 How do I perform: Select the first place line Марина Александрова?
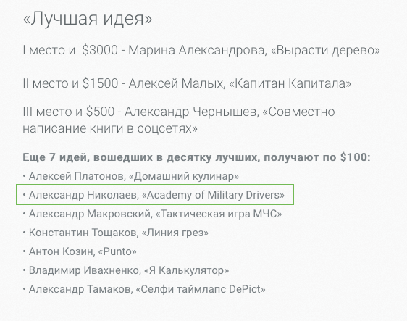(201, 51)
